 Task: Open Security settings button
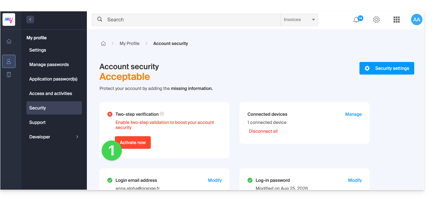(x=387, y=68)
